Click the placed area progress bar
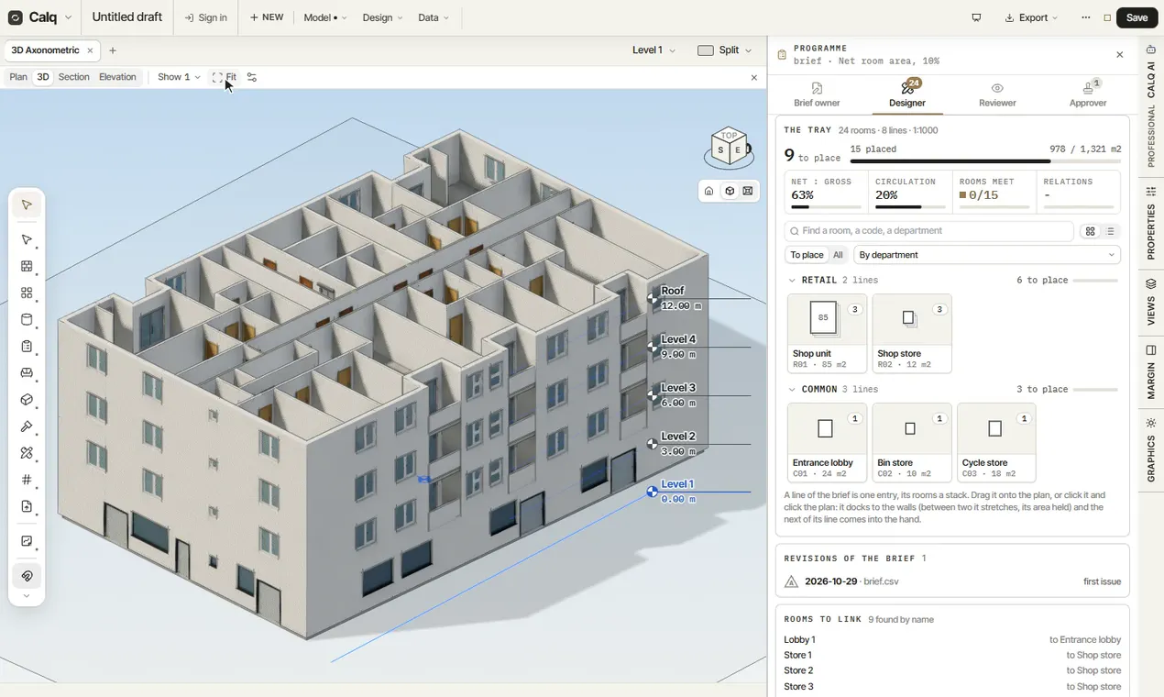1164x697 pixels. click(x=985, y=162)
